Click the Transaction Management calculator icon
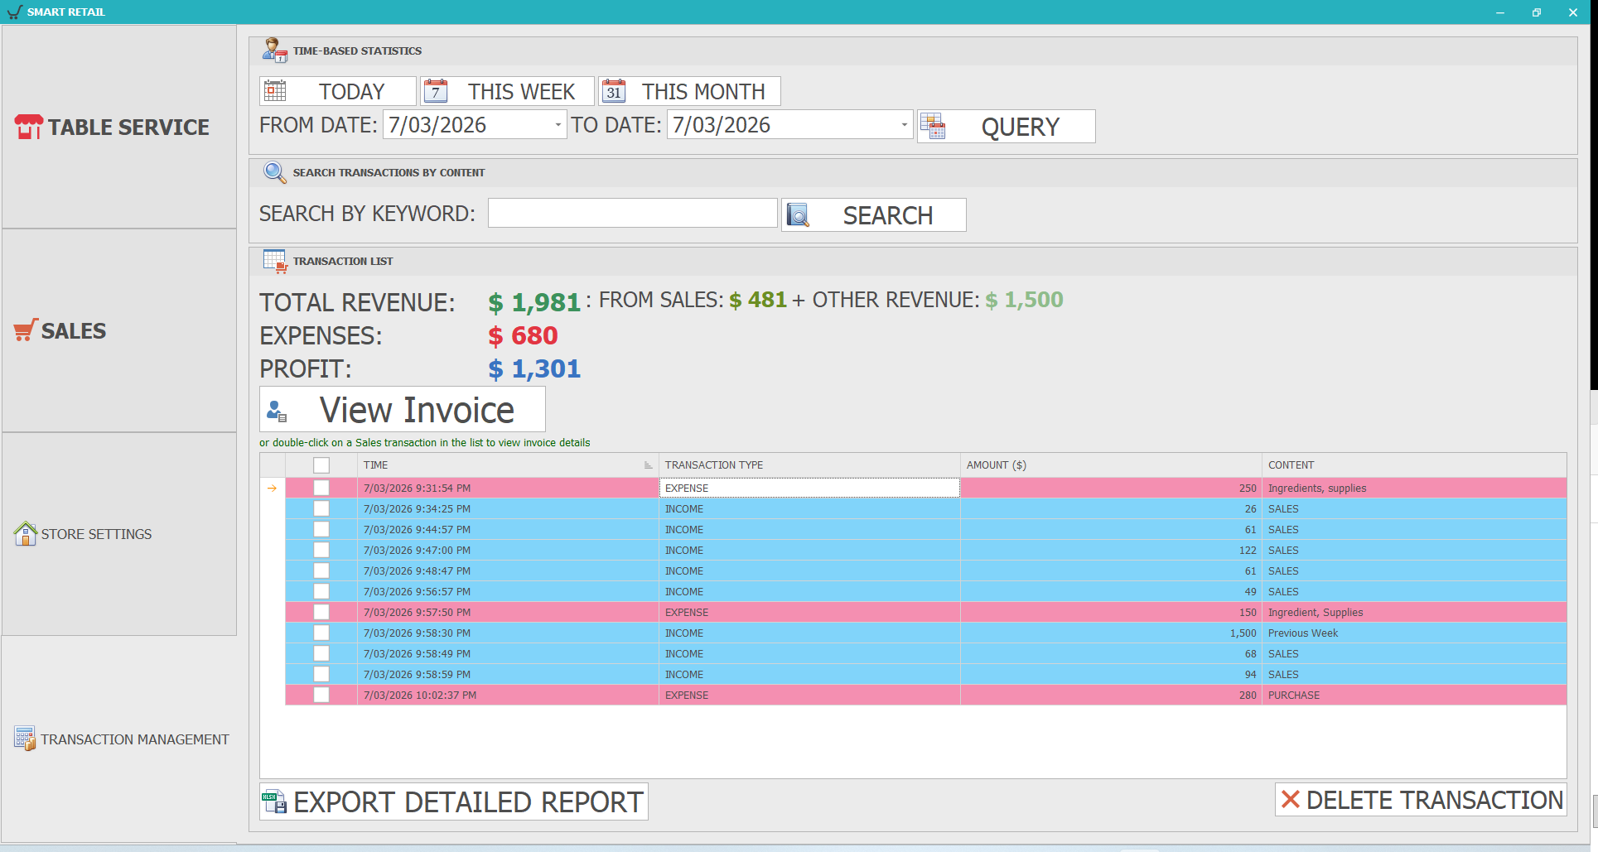The image size is (1598, 852). coord(25,738)
